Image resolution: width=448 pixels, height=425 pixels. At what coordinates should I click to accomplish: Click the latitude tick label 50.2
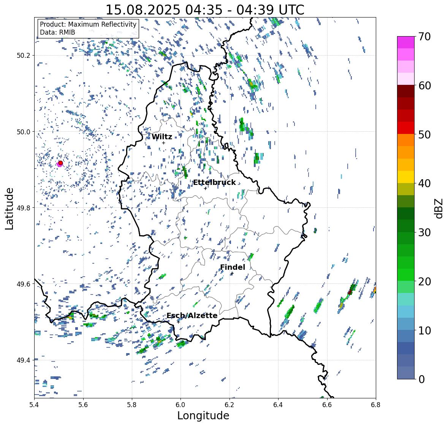(x=24, y=56)
